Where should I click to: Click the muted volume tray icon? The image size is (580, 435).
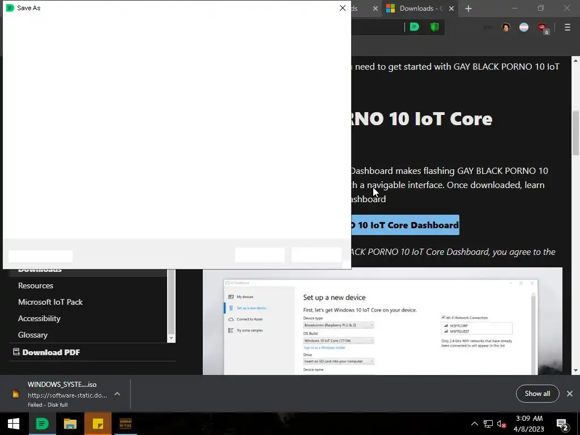point(501,424)
